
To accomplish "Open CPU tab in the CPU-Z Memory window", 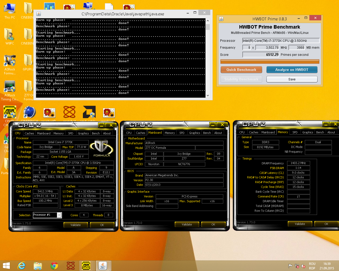I will click(x=242, y=132).
